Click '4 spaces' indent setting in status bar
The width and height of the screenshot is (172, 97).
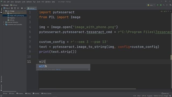(150, 96)
